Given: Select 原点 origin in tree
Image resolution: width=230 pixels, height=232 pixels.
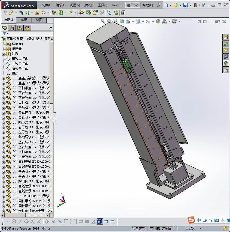Looking at the screenshot, I should (x=15, y=73).
